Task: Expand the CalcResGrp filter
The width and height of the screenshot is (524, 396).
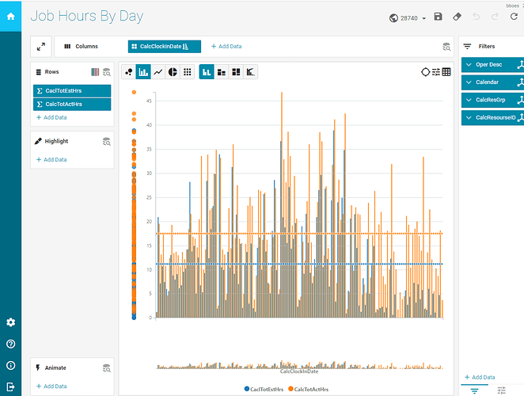Action: pos(469,100)
